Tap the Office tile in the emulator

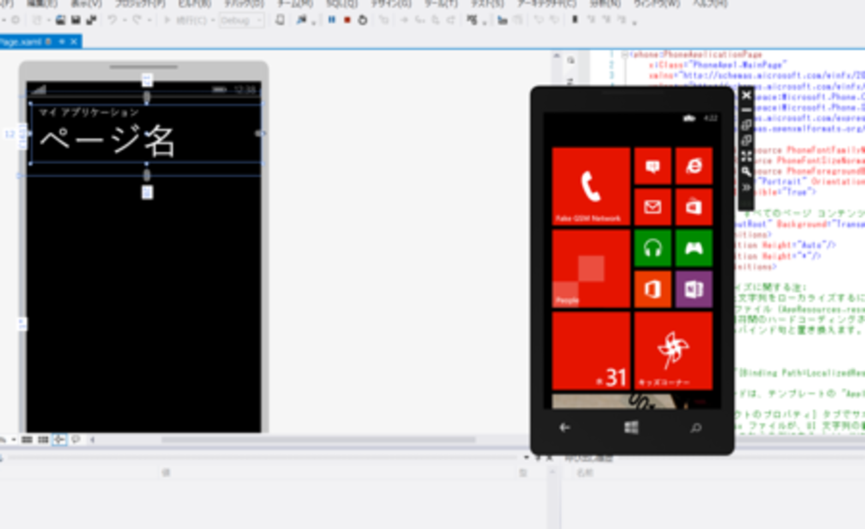click(x=653, y=290)
